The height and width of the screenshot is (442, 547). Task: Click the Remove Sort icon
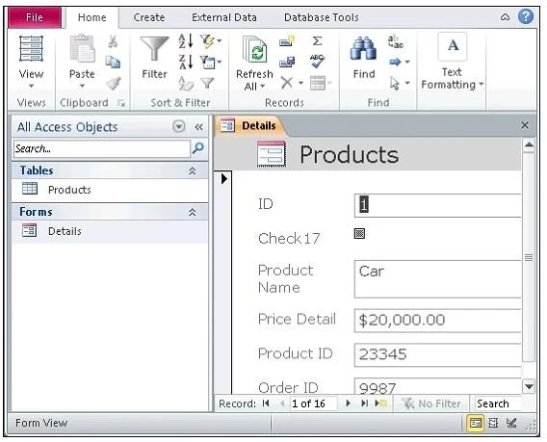coord(186,83)
